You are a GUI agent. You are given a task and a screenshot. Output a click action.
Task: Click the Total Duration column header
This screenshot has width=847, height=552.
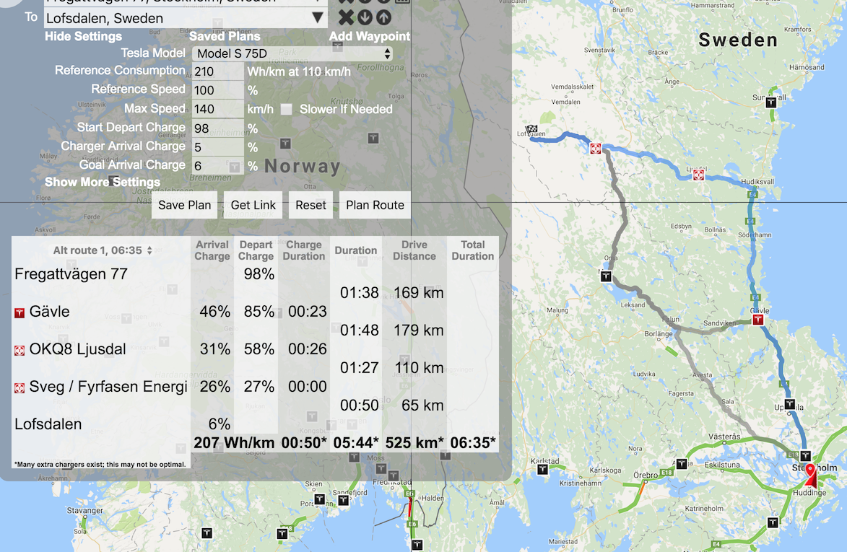click(x=473, y=250)
